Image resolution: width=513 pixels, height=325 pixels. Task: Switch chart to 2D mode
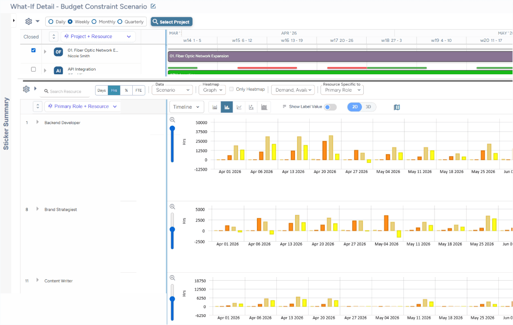pyautogui.click(x=355, y=107)
